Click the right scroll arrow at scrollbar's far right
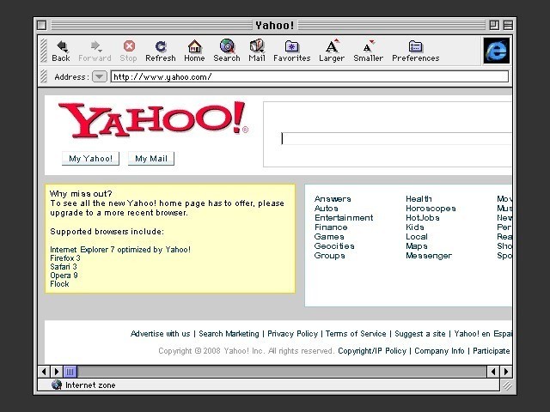The height and width of the screenshot is (412, 550). point(506,372)
